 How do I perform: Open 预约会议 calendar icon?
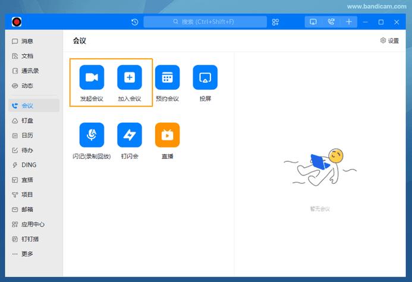(167, 77)
